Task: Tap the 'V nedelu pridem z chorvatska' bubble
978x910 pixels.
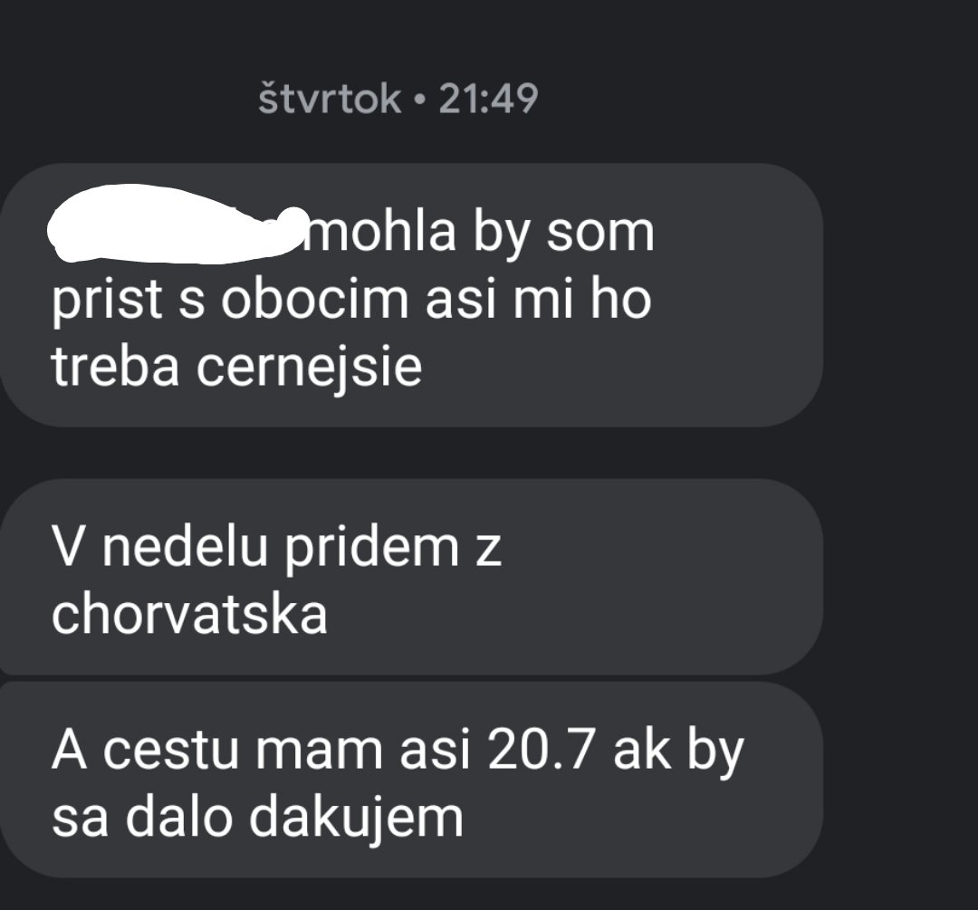Action: point(411,577)
